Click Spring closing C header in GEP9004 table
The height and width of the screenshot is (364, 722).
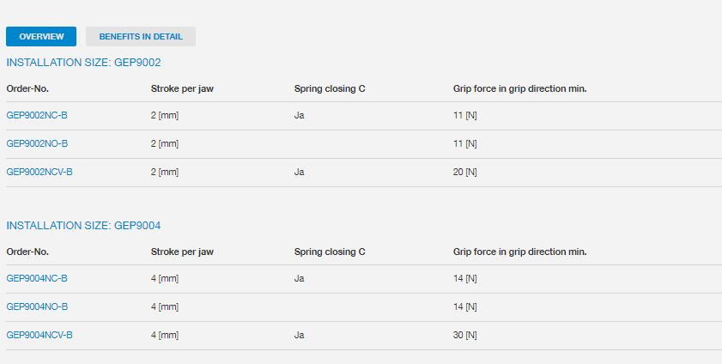coord(330,252)
